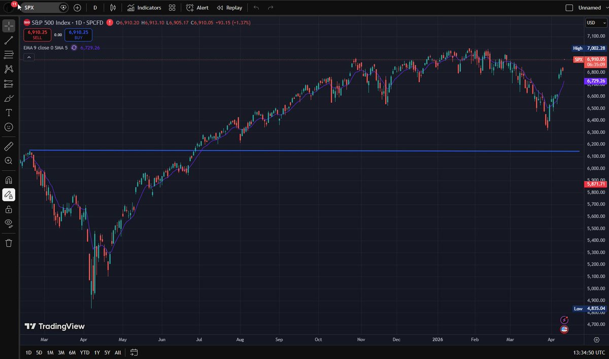
Task: Open the forecasting and position tools
Action: point(9,83)
